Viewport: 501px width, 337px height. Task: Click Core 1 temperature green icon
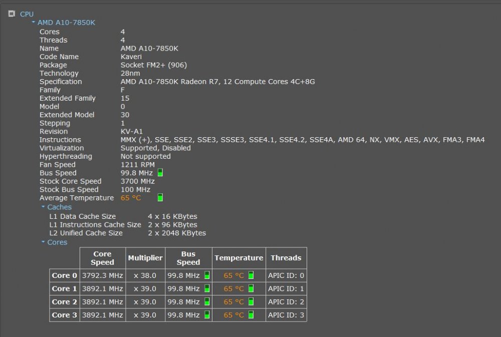(x=251, y=288)
